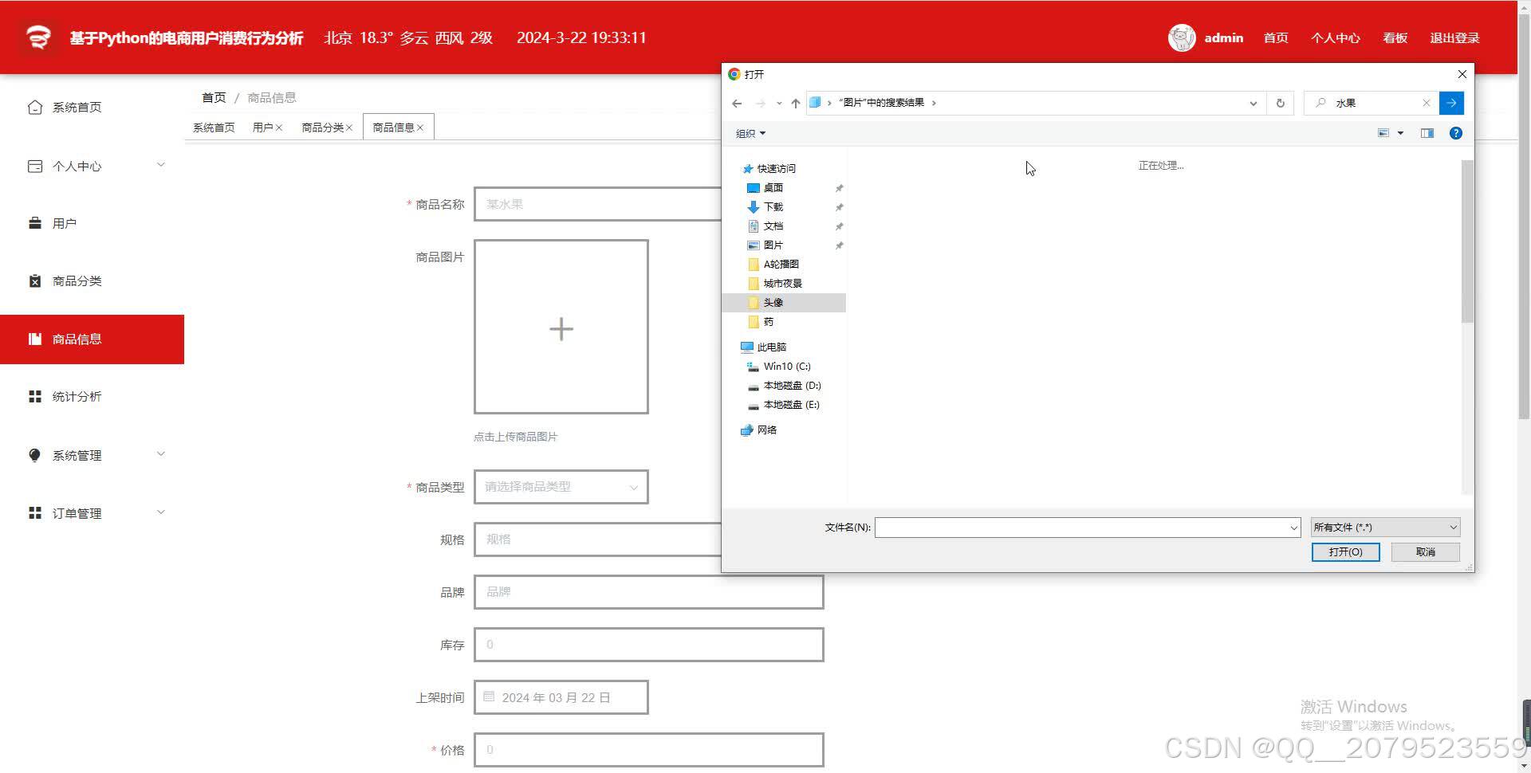Open 个人中心 from top header
Screen dimensions: 1531x773
(x=1336, y=37)
